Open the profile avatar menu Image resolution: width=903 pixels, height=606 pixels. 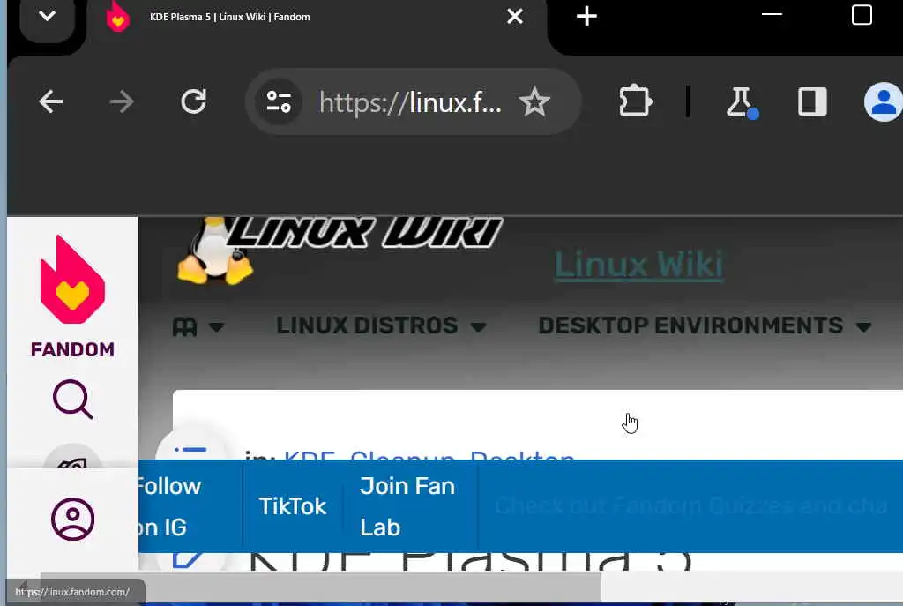[883, 102]
